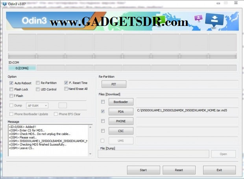Enable the Nand Erase All checkbox

tap(66, 89)
